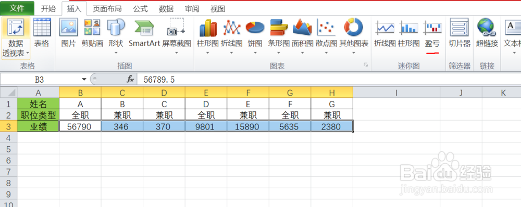Insert a SmartArt graphic
Image resolution: width=521 pixels, height=207 pixels.
(x=144, y=33)
